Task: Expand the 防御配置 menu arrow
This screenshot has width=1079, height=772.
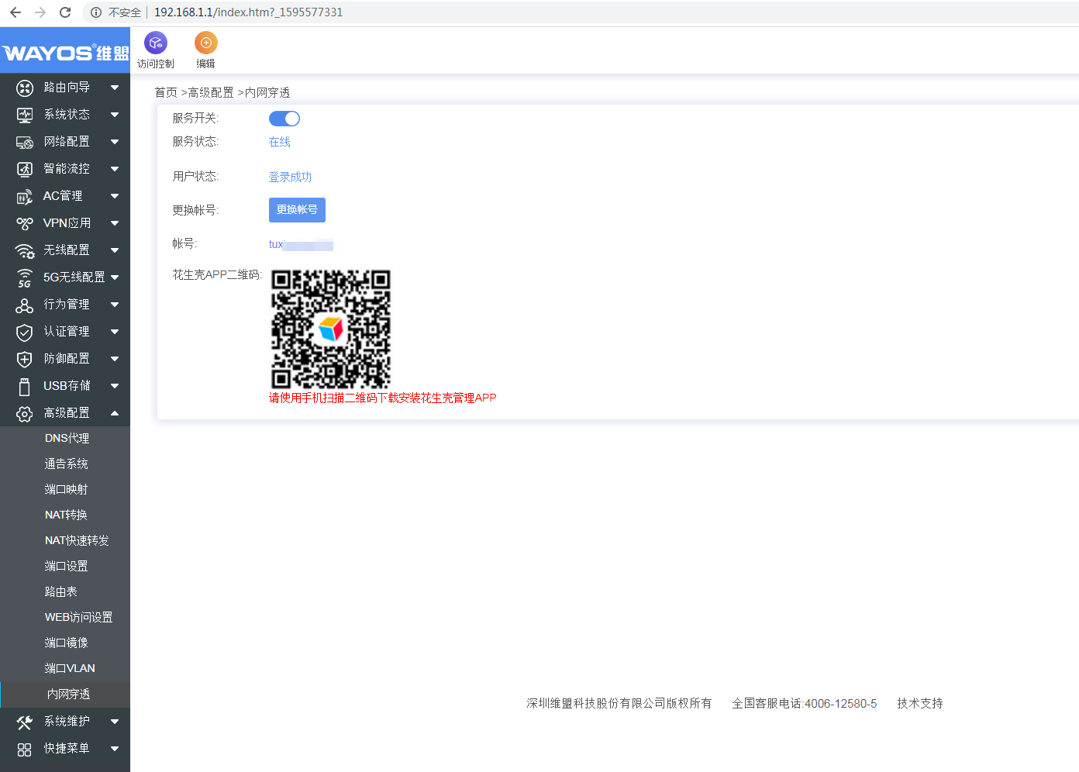Action: [x=115, y=359]
